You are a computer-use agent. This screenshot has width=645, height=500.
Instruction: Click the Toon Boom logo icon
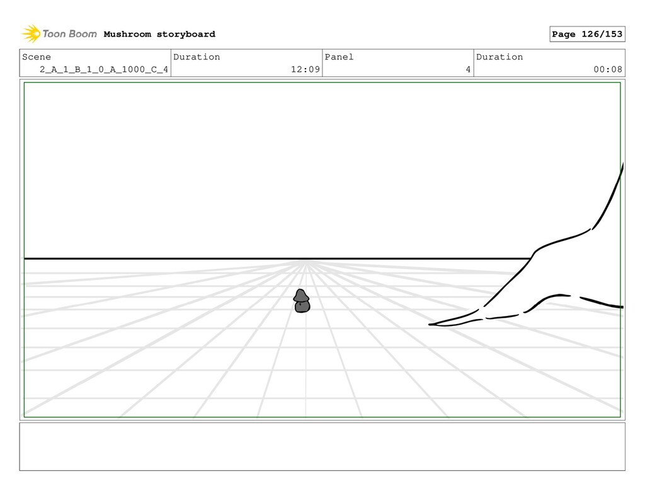coord(31,34)
